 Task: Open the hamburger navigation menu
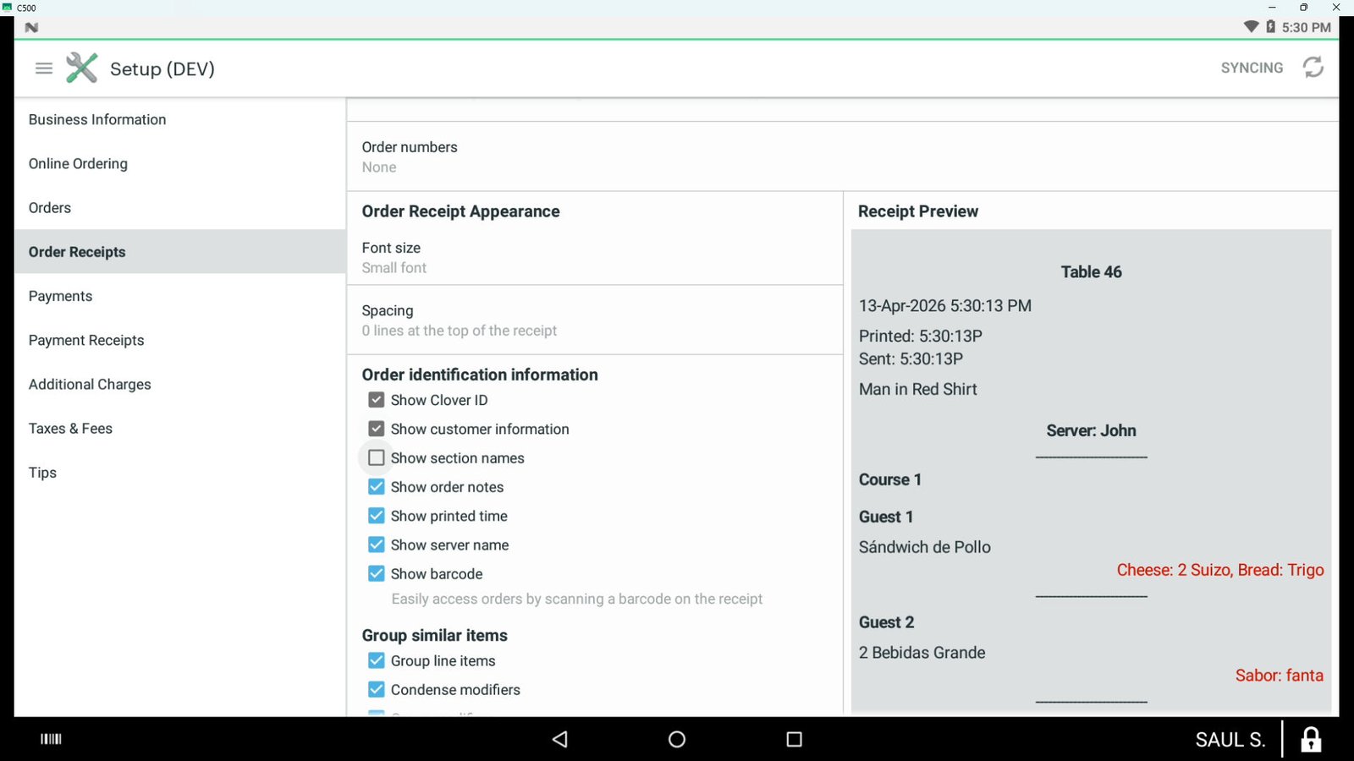(x=44, y=68)
